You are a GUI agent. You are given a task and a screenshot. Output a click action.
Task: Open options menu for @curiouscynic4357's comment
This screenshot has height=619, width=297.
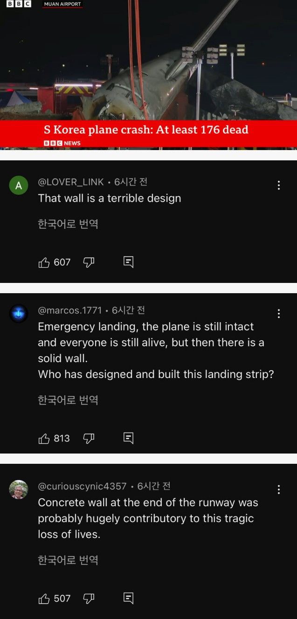[278, 489]
